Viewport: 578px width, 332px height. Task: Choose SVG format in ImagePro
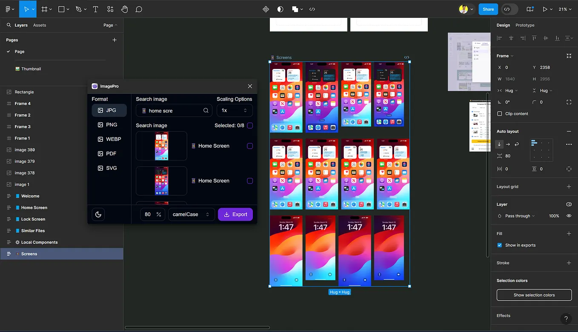pyautogui.click(x=109, y=168)
